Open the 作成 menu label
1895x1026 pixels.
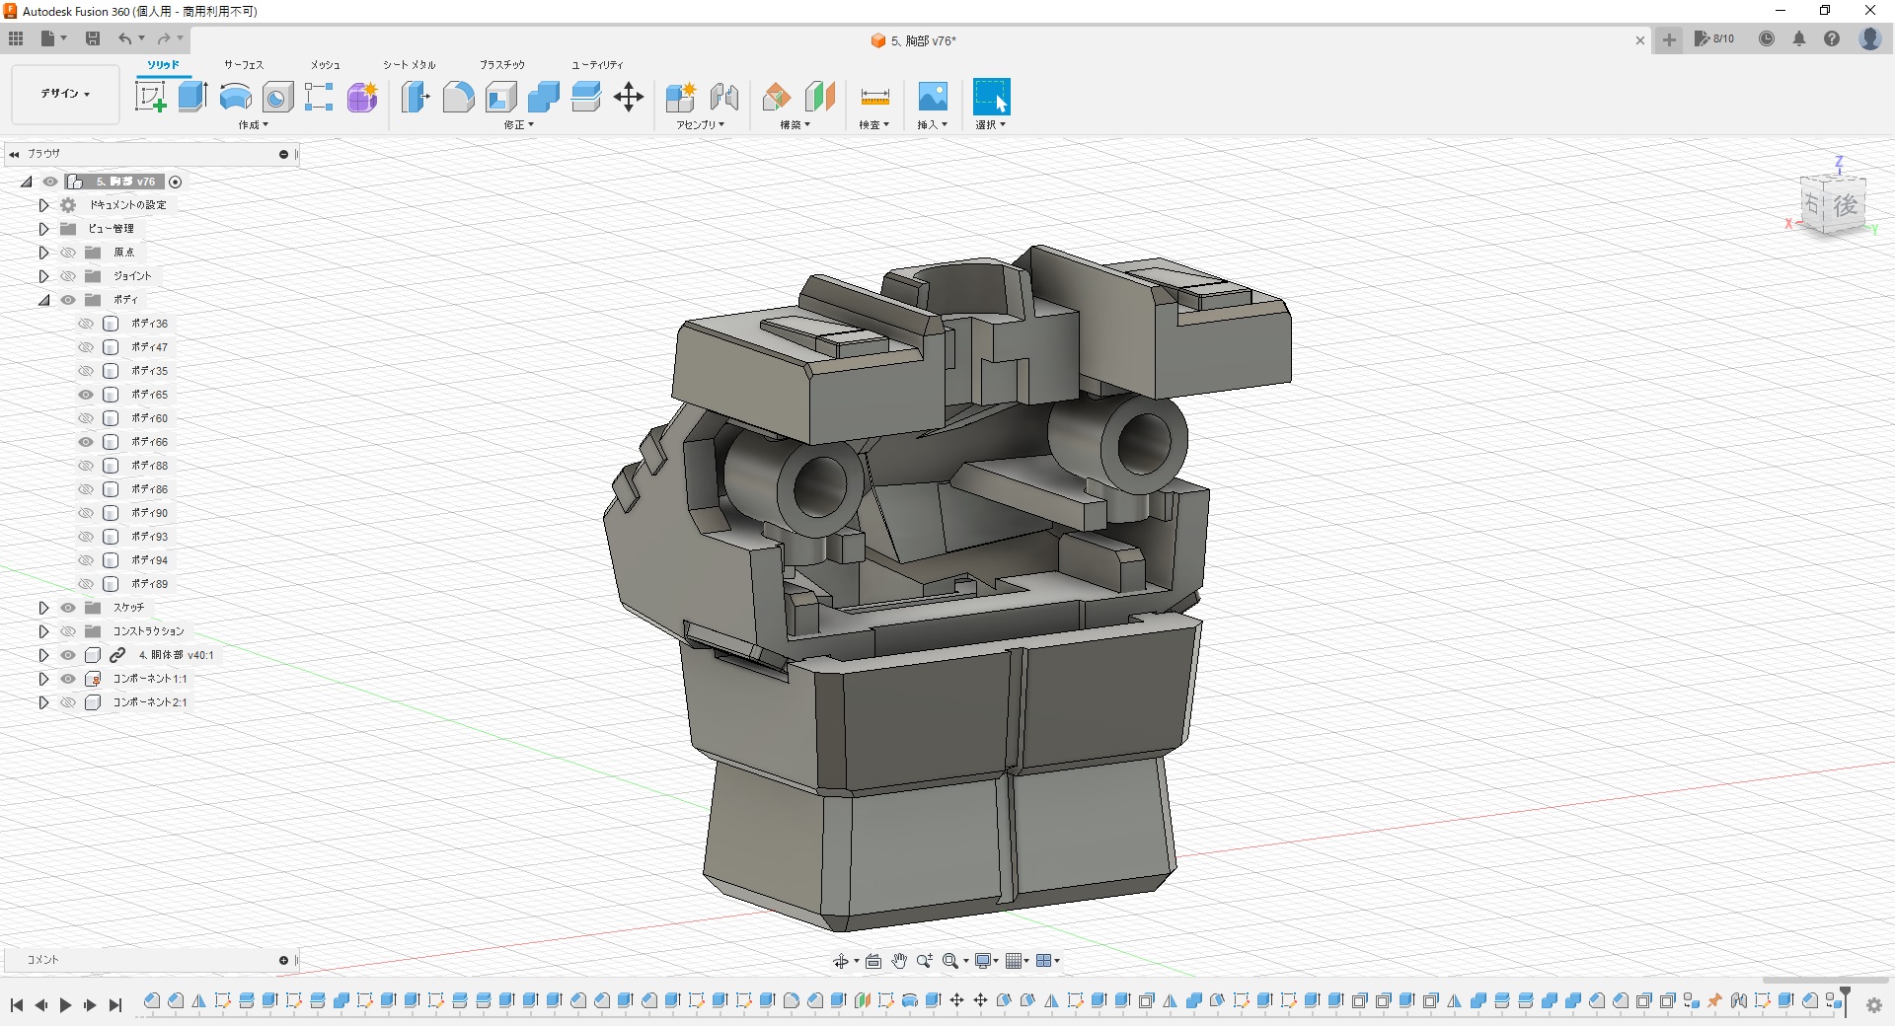coord(253,125)
